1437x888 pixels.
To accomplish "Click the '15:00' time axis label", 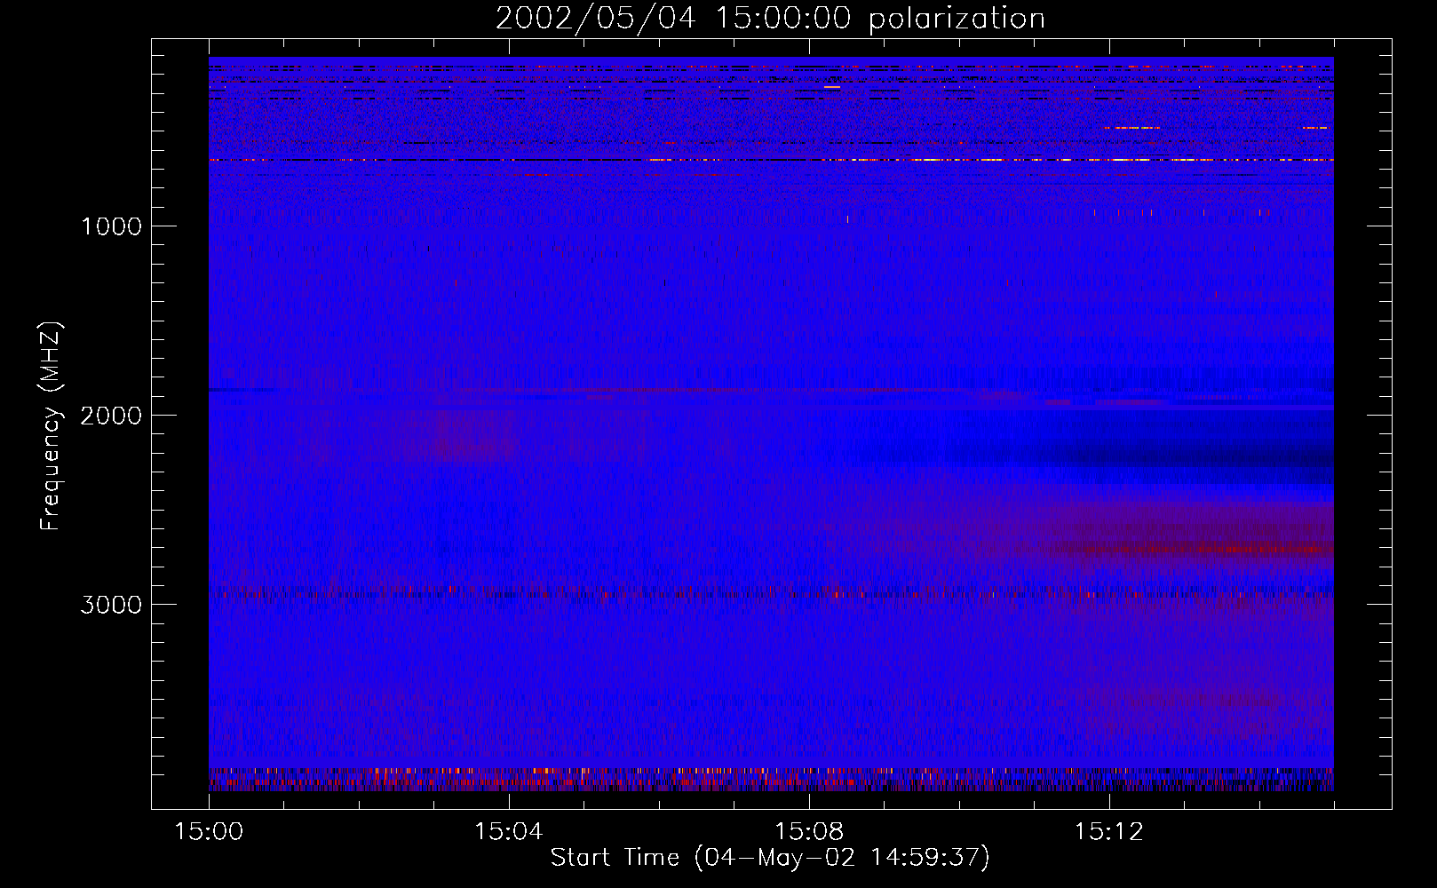I will [209, 832].
